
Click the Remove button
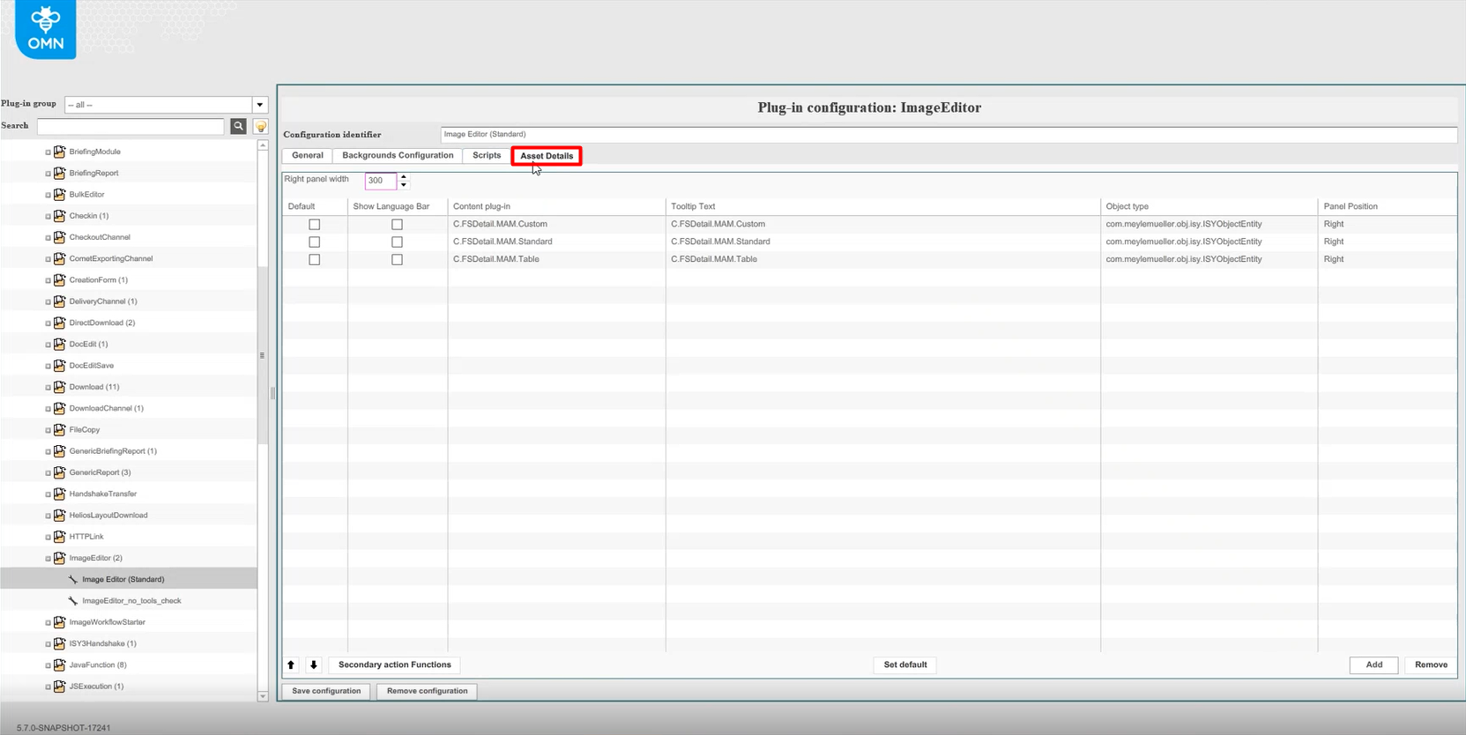[x=1431, y=664]
